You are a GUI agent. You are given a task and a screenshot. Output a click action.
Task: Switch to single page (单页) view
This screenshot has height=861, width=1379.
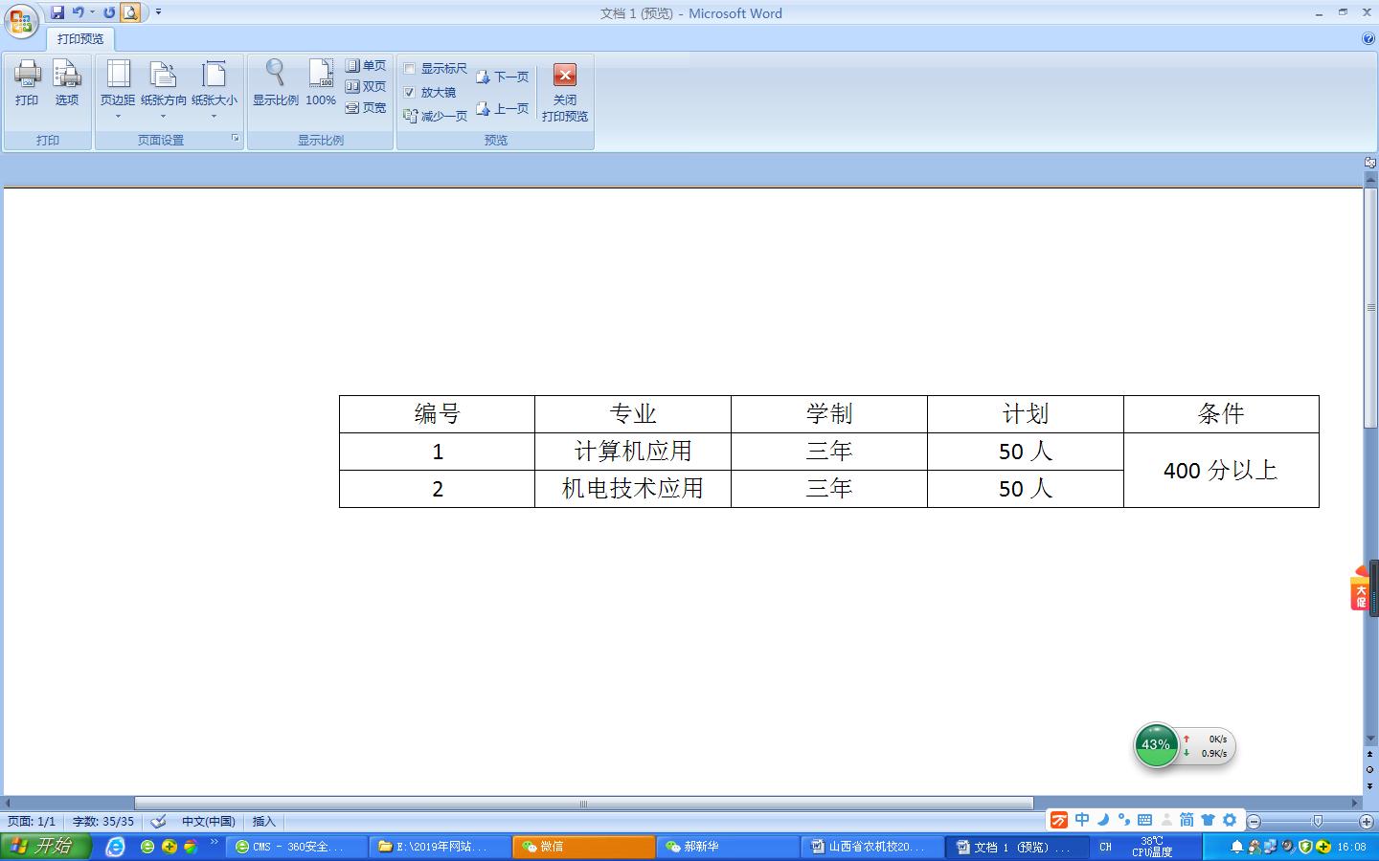click(366, 66)
